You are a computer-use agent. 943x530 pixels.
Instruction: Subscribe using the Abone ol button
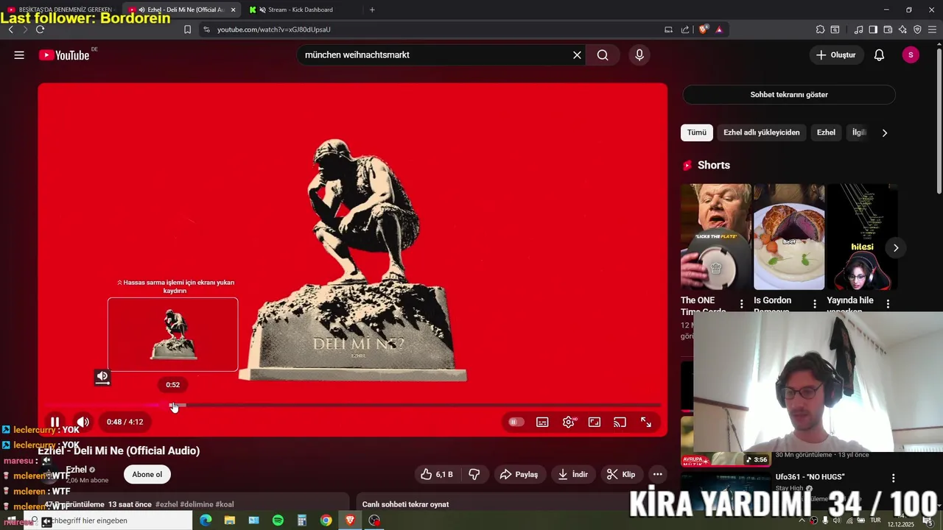click(x=147, y=475)
